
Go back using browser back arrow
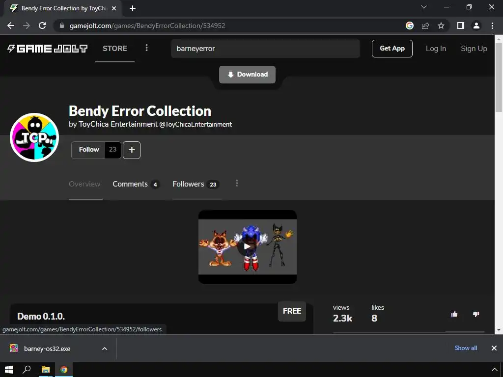11,26
